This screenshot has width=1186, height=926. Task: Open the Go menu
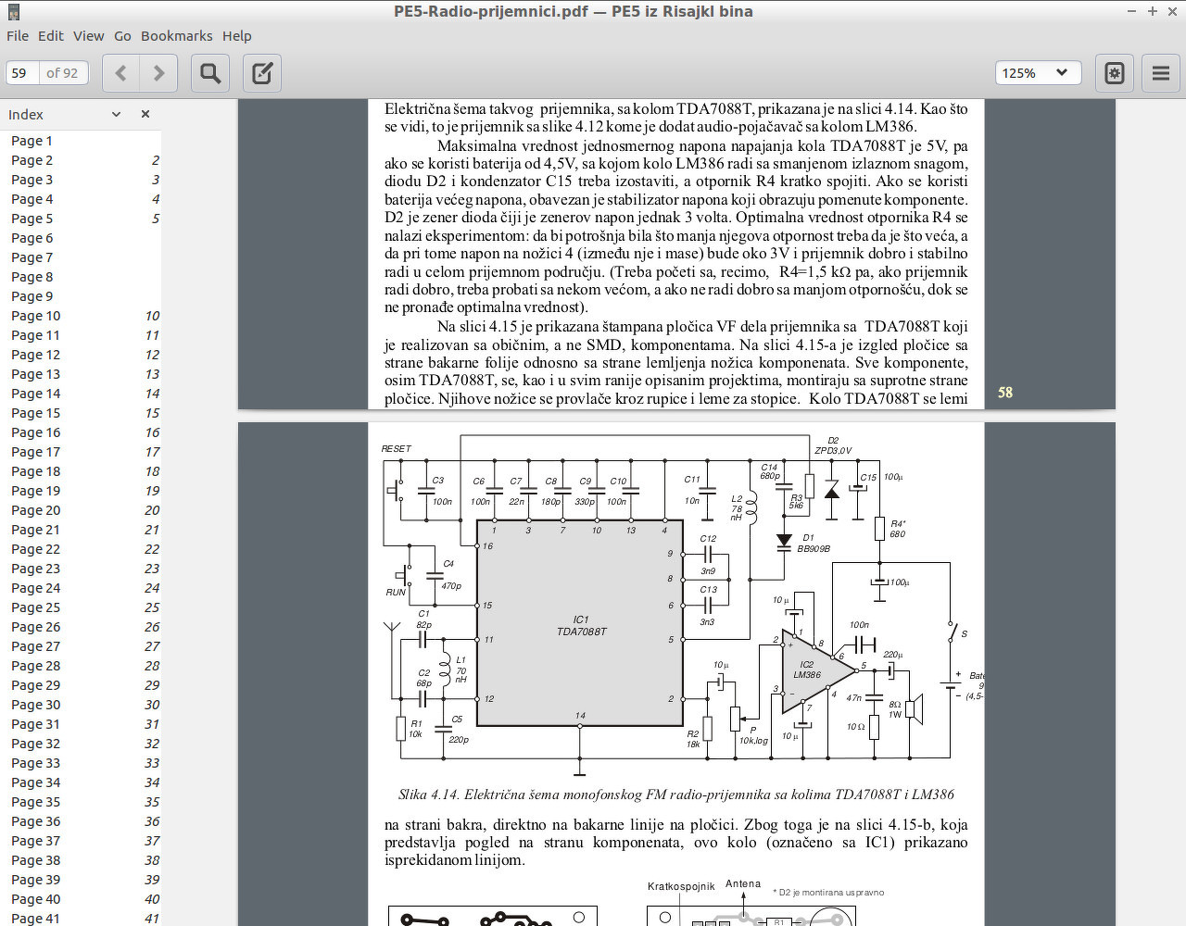tap(122, 36)
